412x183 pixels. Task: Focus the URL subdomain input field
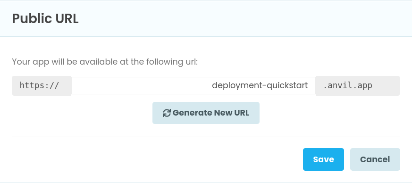tap(193, 85)
